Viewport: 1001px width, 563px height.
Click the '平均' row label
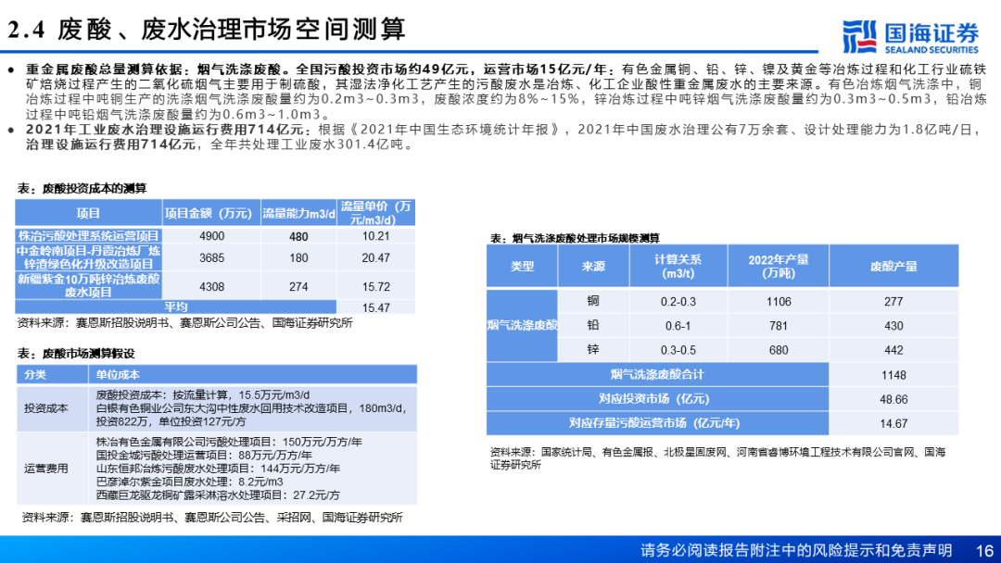pyautogui.click(x=175, y=307)
